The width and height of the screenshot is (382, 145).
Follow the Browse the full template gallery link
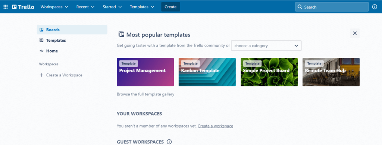[145, 94]
